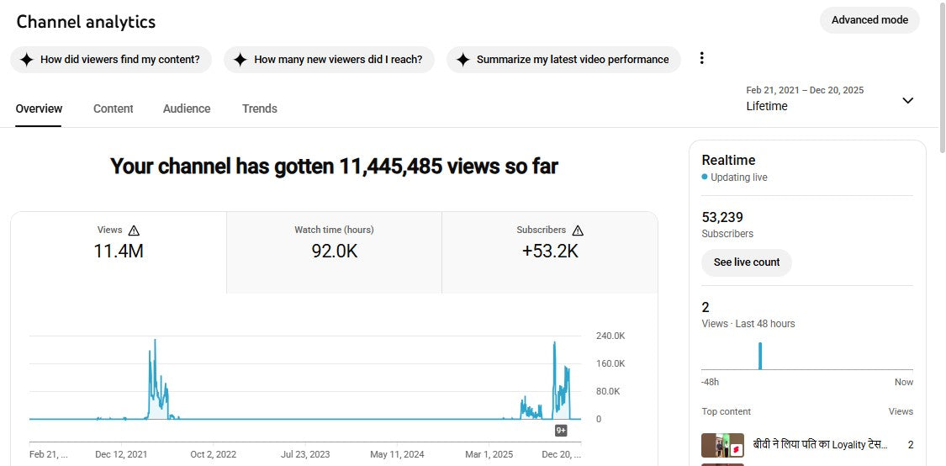Click the three-dot more options icon
The image size is (946, 466).
tap(702, 58)
